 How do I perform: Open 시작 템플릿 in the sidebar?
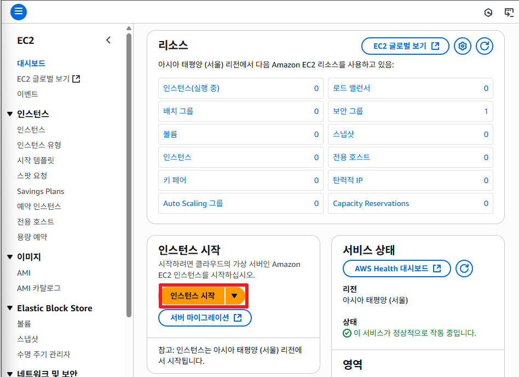[36, 161]
